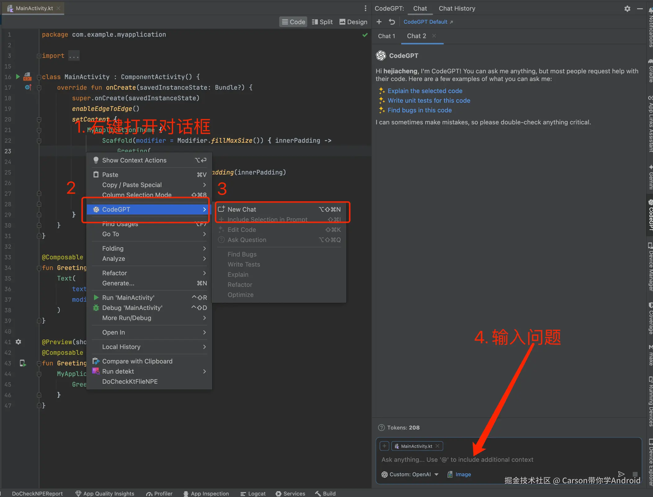
Task: Click the clear chat undo arrow icon
Action: [x=392, y=22]
